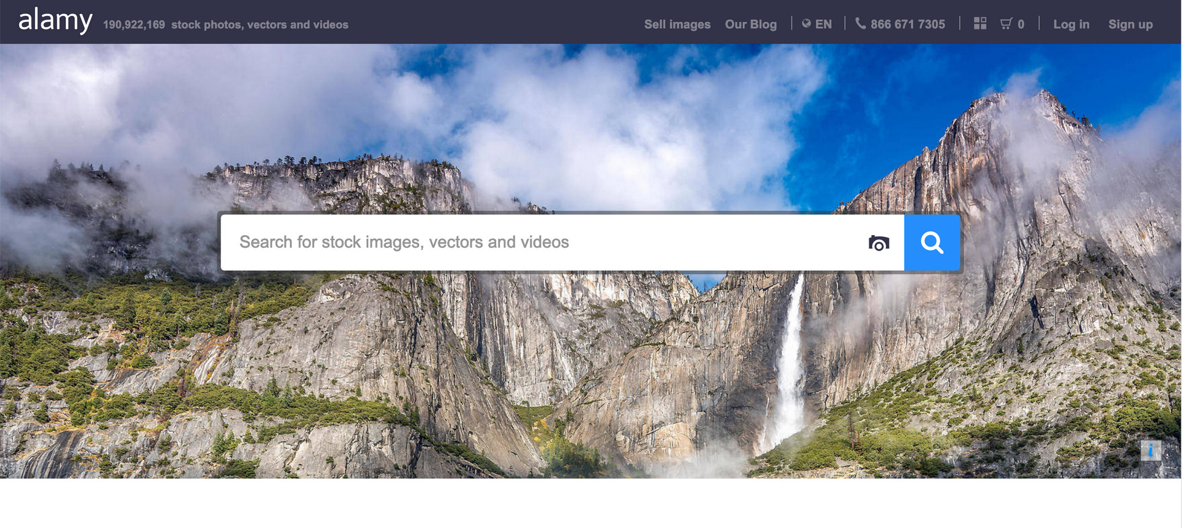Open Sell images page
1182x528 pixels.
677,25
